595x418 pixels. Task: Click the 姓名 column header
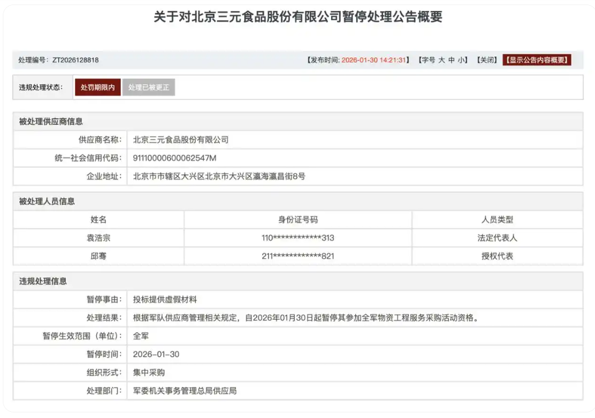tap(98, 220)
